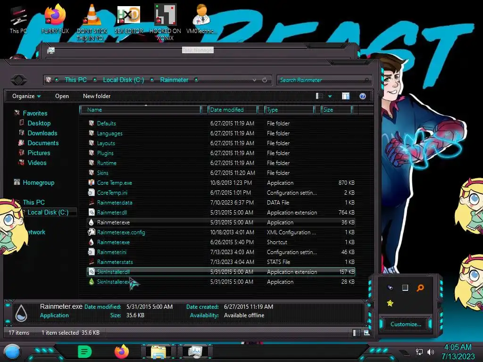Screen dimensions: 483x362
Task: Click This PC in the address breadcrumb
Action: click(75, 80)
